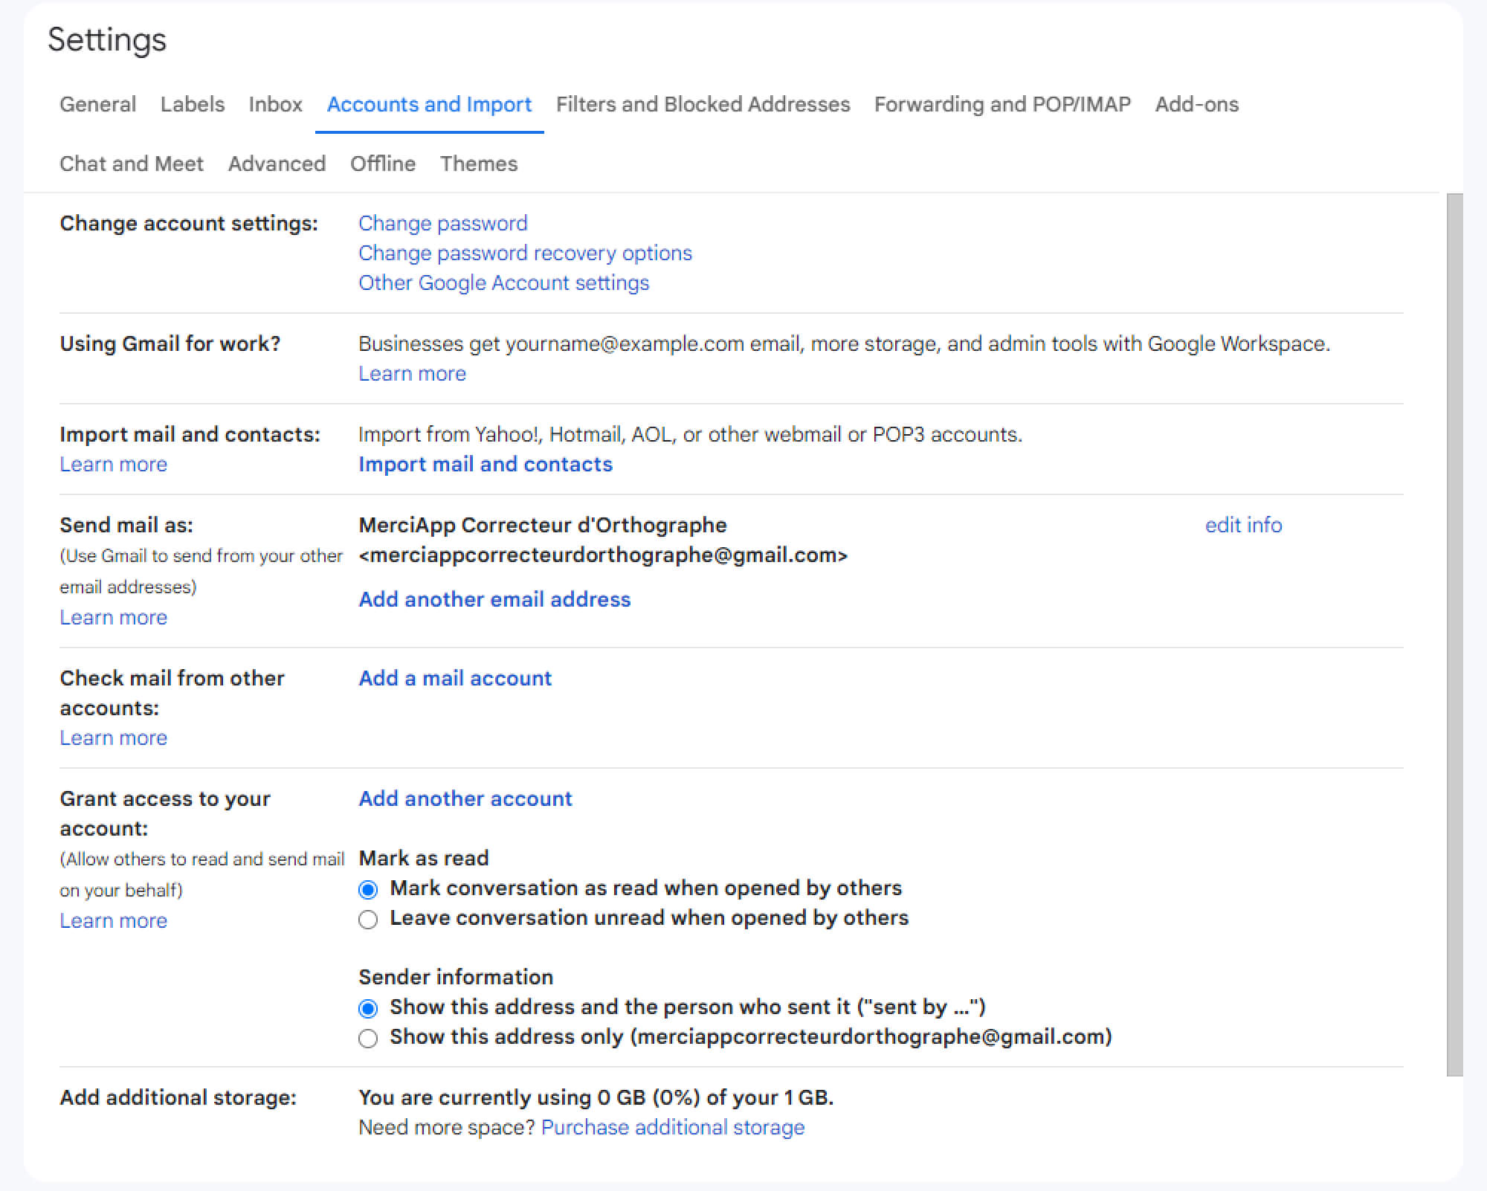Open Other Google Account settings
The width and height of the screenshot is (1487, 1191).
[503, 283]
